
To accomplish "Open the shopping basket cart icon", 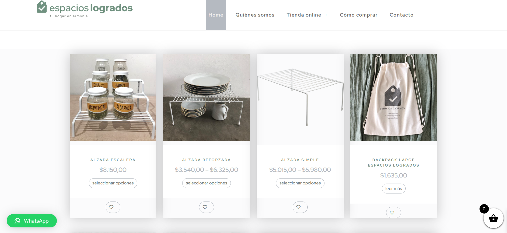I will pos(493,218).
